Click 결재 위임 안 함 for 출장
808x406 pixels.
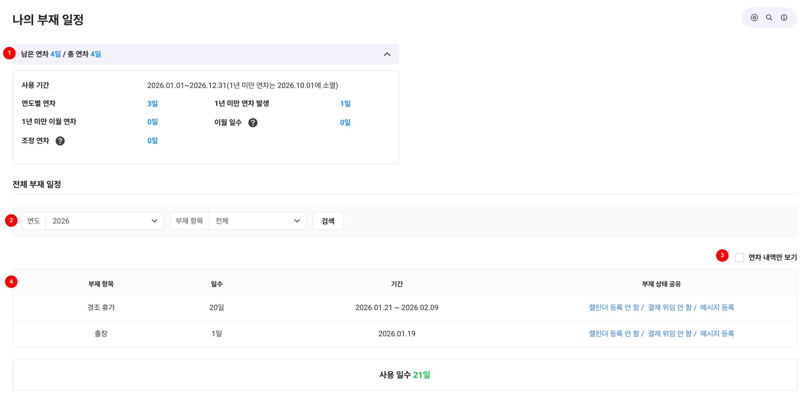[x=670, y=334]
